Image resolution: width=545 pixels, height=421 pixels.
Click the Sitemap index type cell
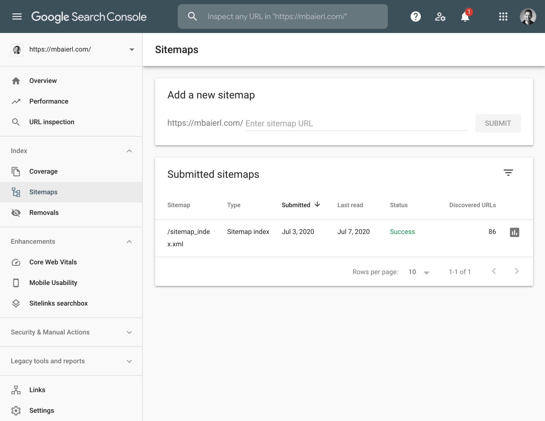[248, 232]
